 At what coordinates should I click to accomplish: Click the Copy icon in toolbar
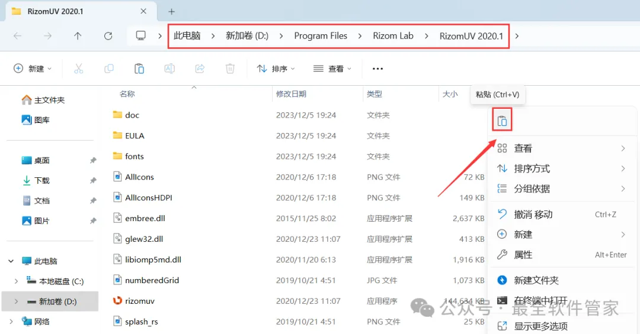(x=108, y=69)
